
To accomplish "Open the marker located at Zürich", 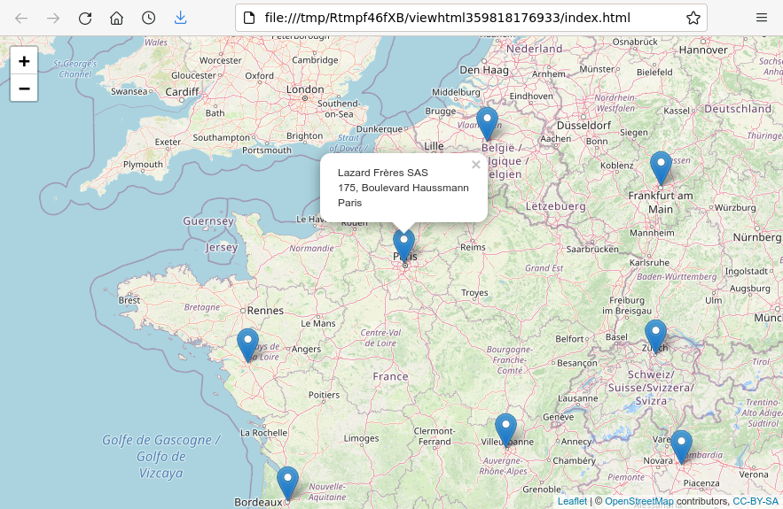I will click(x=655, y=336).
